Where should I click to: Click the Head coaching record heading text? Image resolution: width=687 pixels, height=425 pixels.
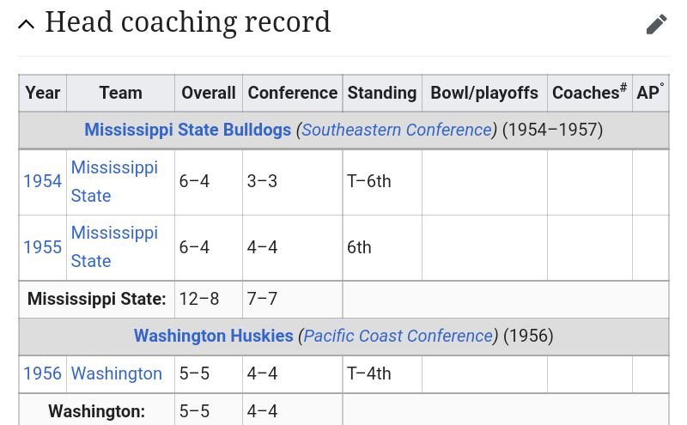click(x=187, y=22)
